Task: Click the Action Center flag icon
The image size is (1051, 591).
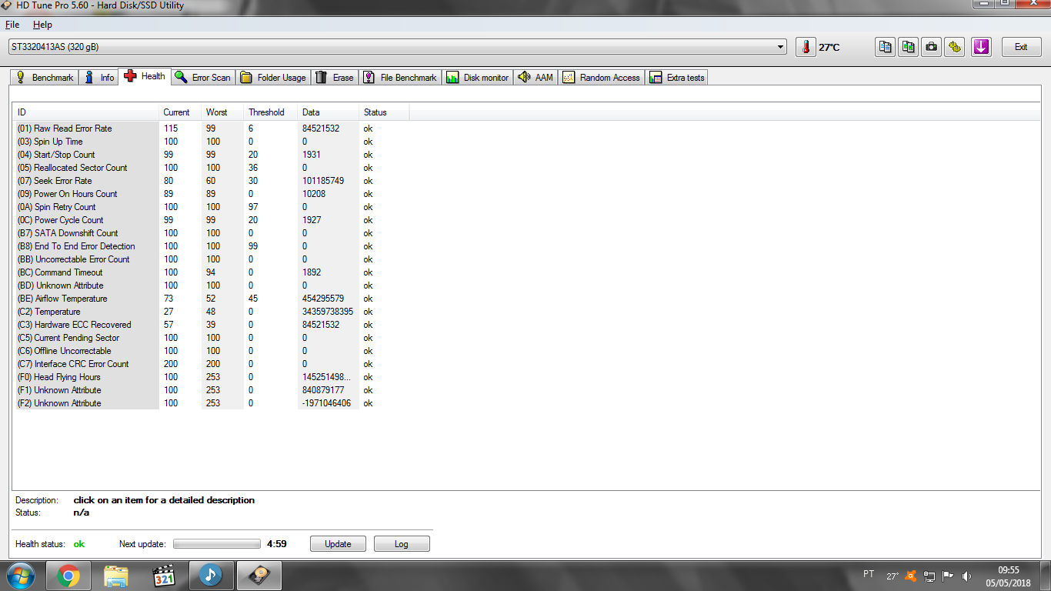Action: [x=948, y=576]
